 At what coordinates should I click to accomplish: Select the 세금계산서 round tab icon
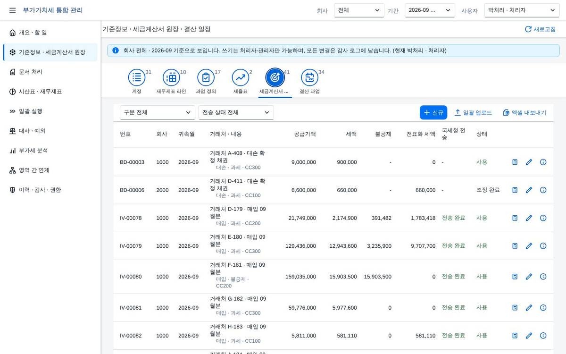(x=275, y=77)
